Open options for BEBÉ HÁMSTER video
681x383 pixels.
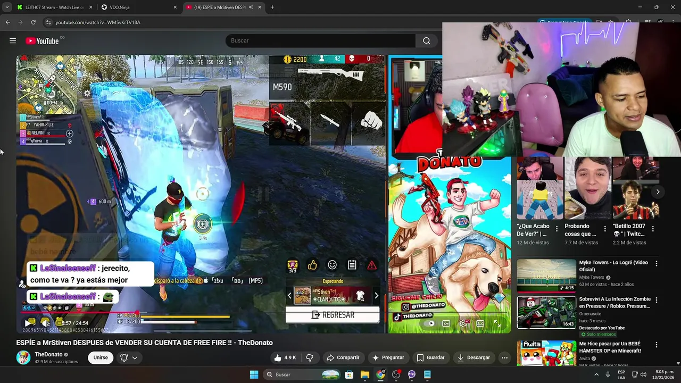656,345
